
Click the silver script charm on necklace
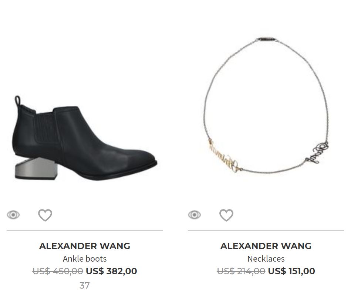317,153
